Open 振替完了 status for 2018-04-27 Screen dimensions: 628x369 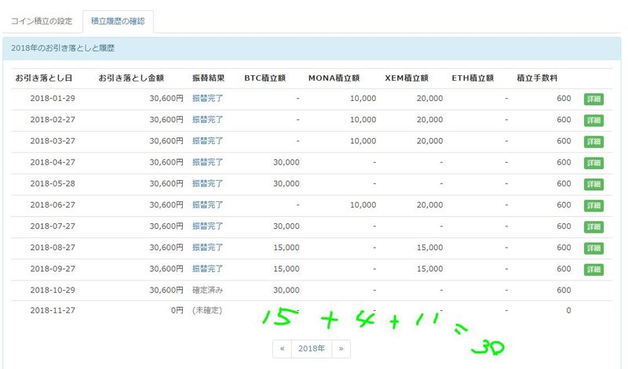[x=207, y=162]
